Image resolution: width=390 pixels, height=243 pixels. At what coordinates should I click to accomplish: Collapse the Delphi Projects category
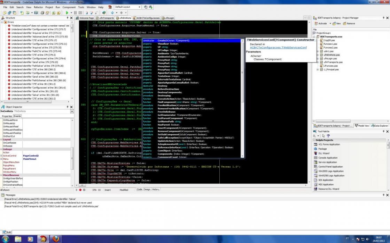[x=314, y=140]
